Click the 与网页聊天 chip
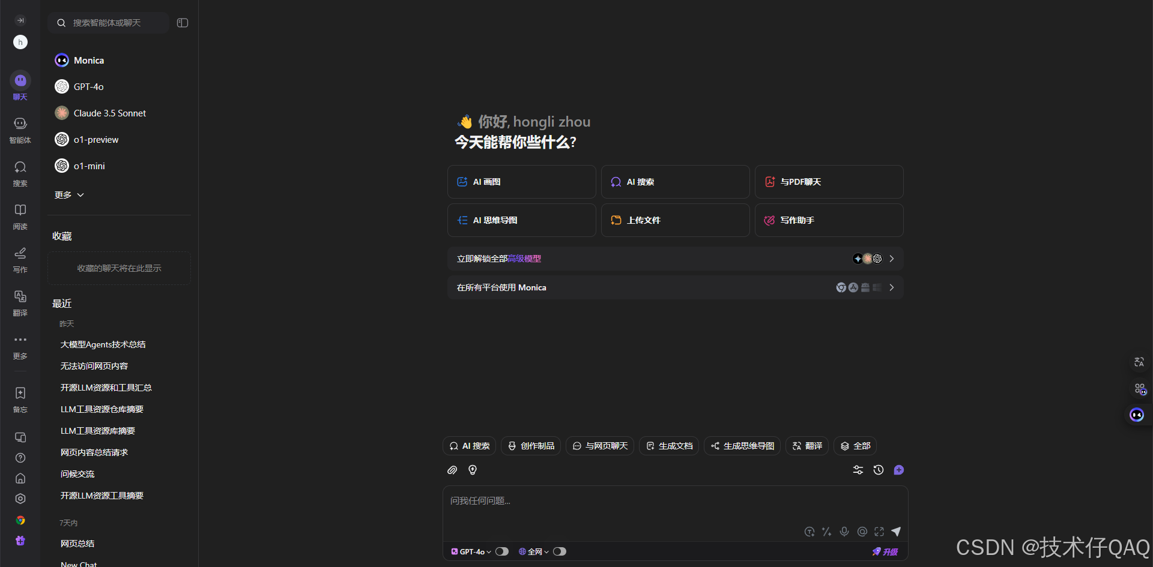This screenshot has width=1153, height=567. [600, 446]
